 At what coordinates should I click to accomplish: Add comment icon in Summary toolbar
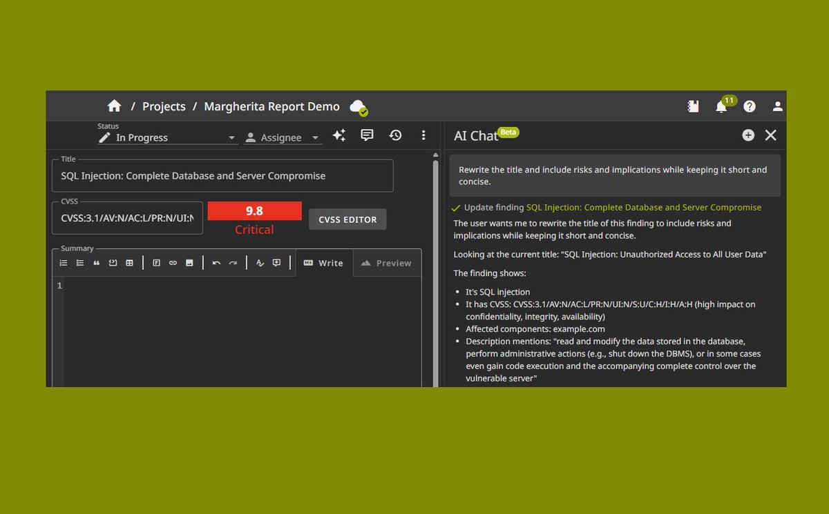(276, 263)
